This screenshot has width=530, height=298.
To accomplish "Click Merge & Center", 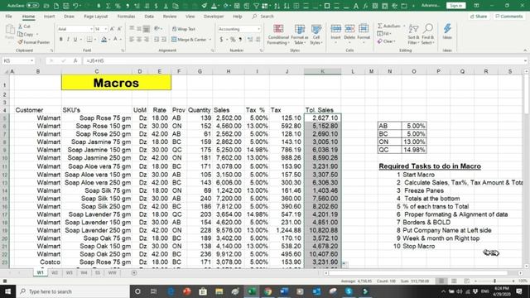I will (189, 40).
